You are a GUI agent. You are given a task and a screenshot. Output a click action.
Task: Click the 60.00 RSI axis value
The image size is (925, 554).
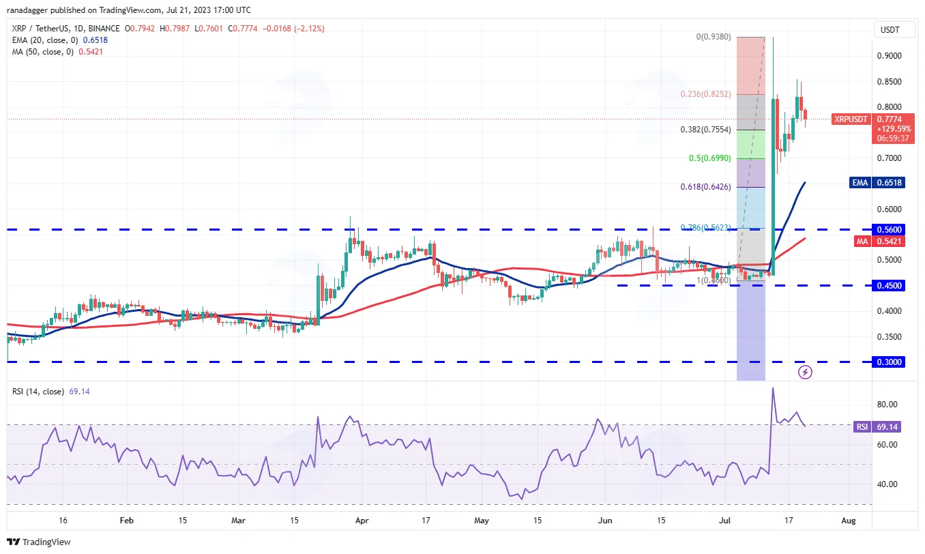(x=888, y=445)
